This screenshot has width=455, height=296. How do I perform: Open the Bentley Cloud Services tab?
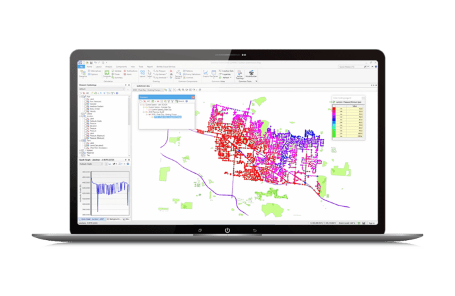(x=166, y=67)
